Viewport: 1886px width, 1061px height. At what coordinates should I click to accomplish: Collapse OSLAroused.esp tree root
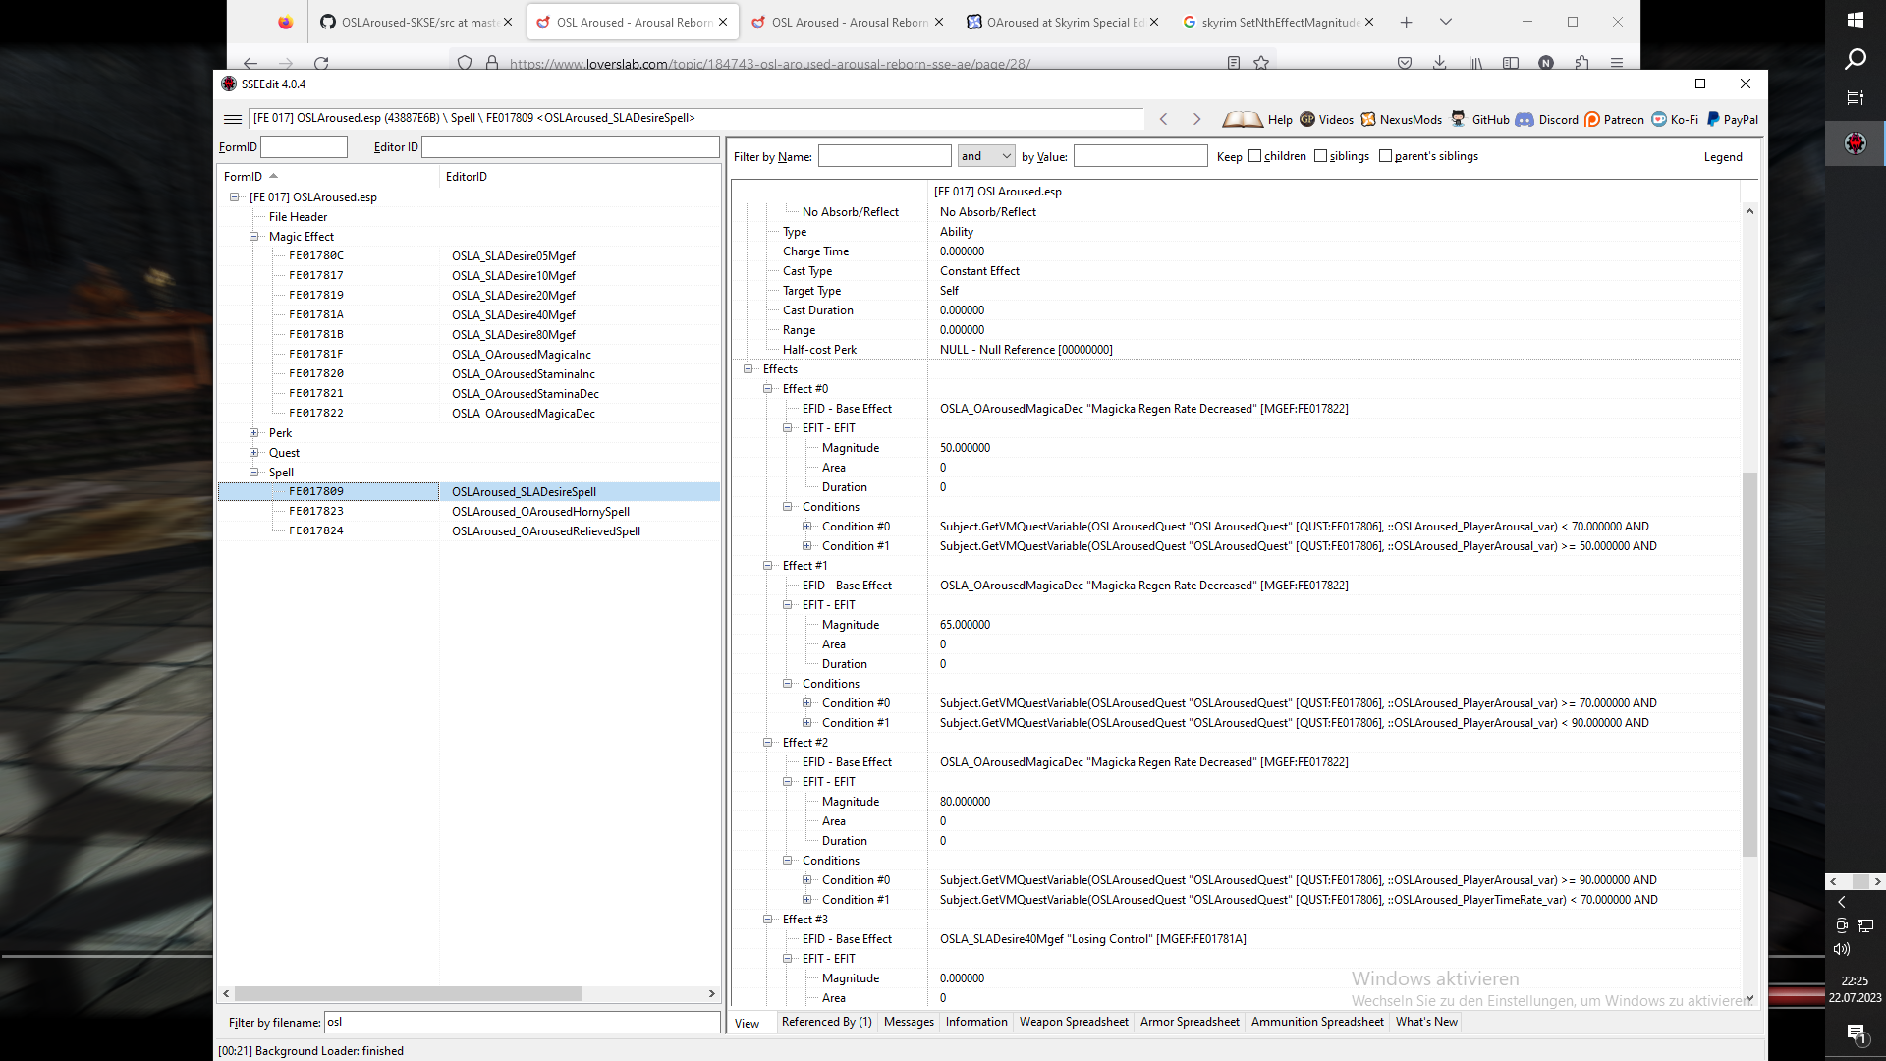pos(234,197)
